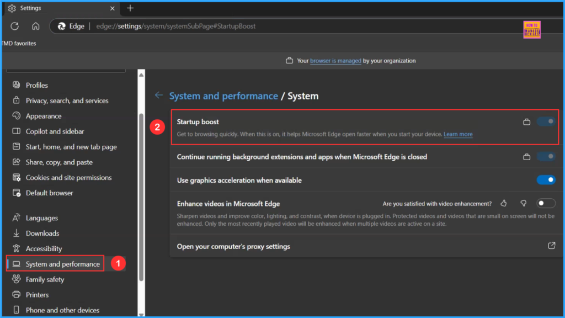The width and height of the screenshot is (565, 318).
Task: Click 'Are you satisfied with video enhancement?' text
Action: coord(437,204)
